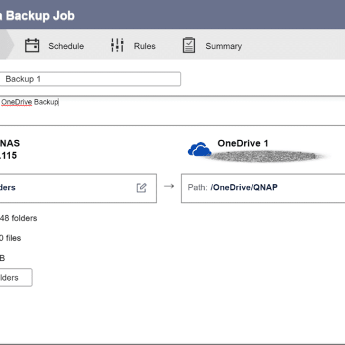Go to the Rules step label
Screen dimensions: 345x345
[x=144, y=46]
